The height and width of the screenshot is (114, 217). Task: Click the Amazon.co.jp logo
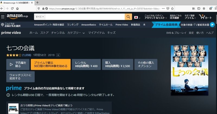point(17,16)
